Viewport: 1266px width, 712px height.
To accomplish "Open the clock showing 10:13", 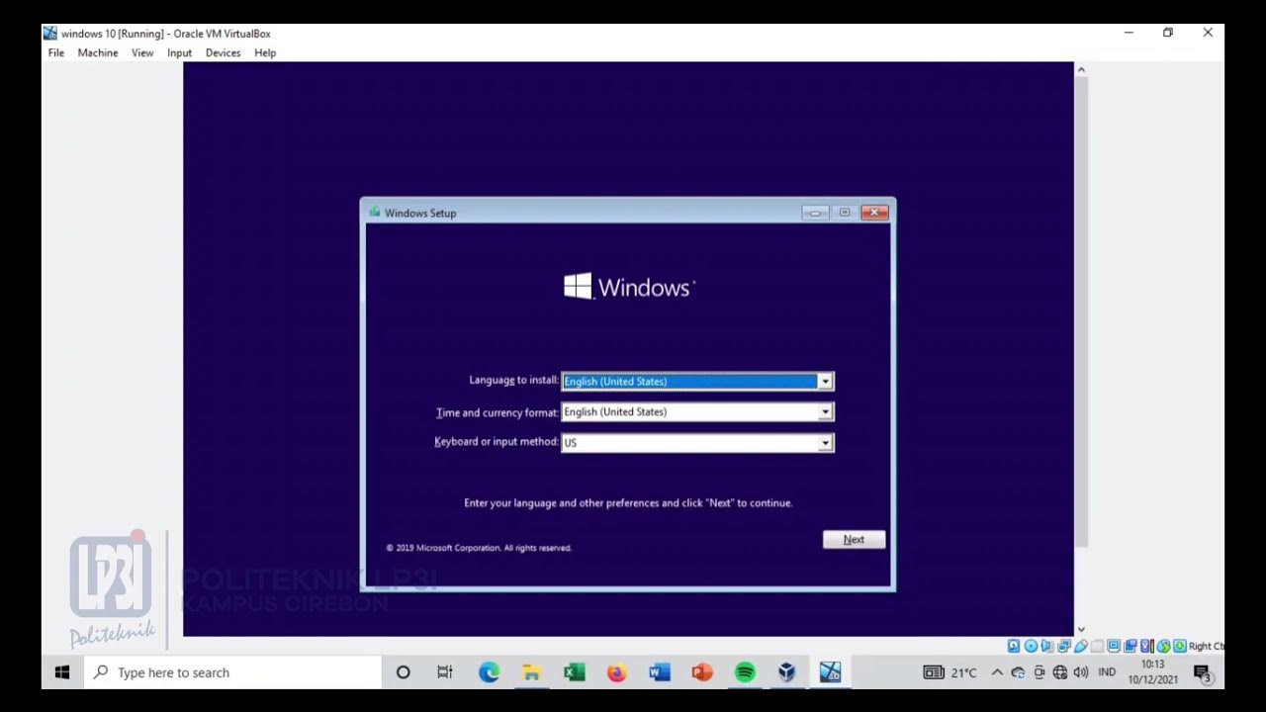I will [x=1152, y=672].
